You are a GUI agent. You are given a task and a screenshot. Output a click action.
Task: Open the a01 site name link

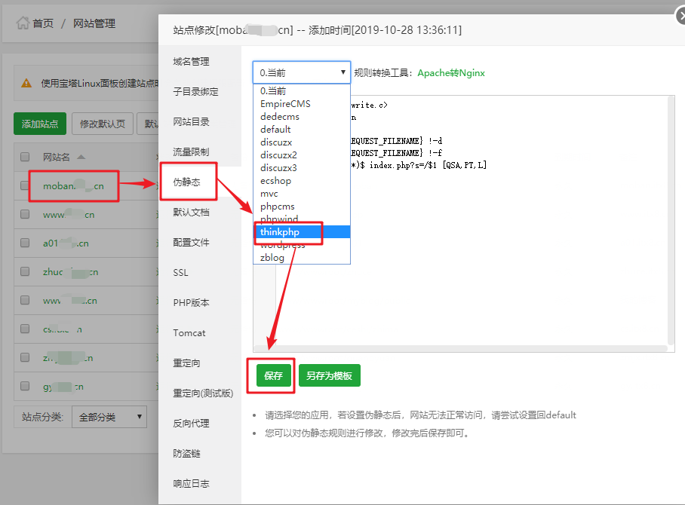(x=66, y=243)
